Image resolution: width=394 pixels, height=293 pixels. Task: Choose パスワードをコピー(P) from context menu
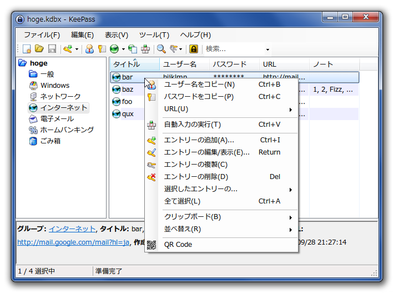coord(221,97)
